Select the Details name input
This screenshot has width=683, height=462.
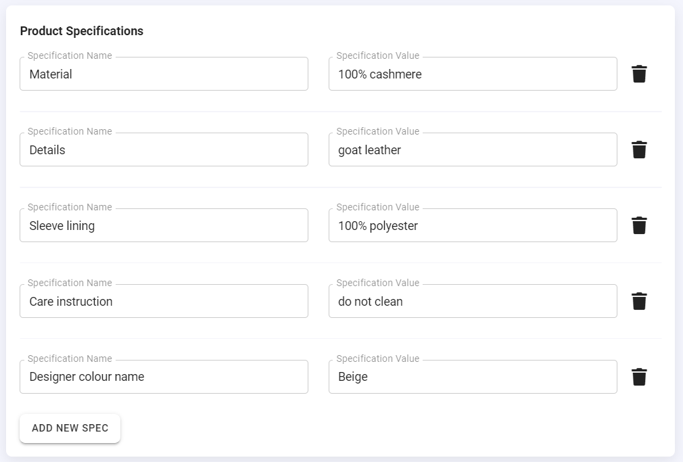pos(162,149)
